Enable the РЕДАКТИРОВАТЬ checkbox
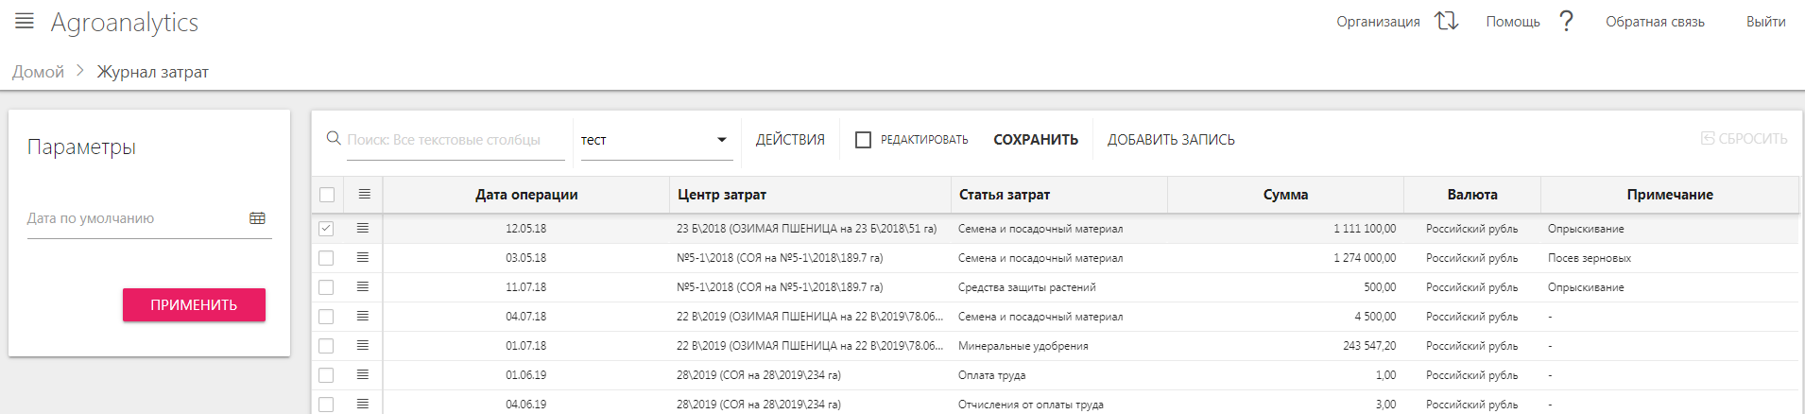This screenshot has width=1805, height=414. coord(863,140)
